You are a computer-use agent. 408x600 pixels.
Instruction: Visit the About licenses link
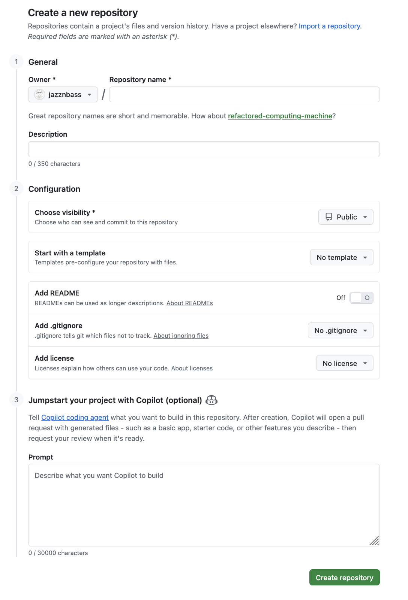pyautogui.click(x=192, y=369)
